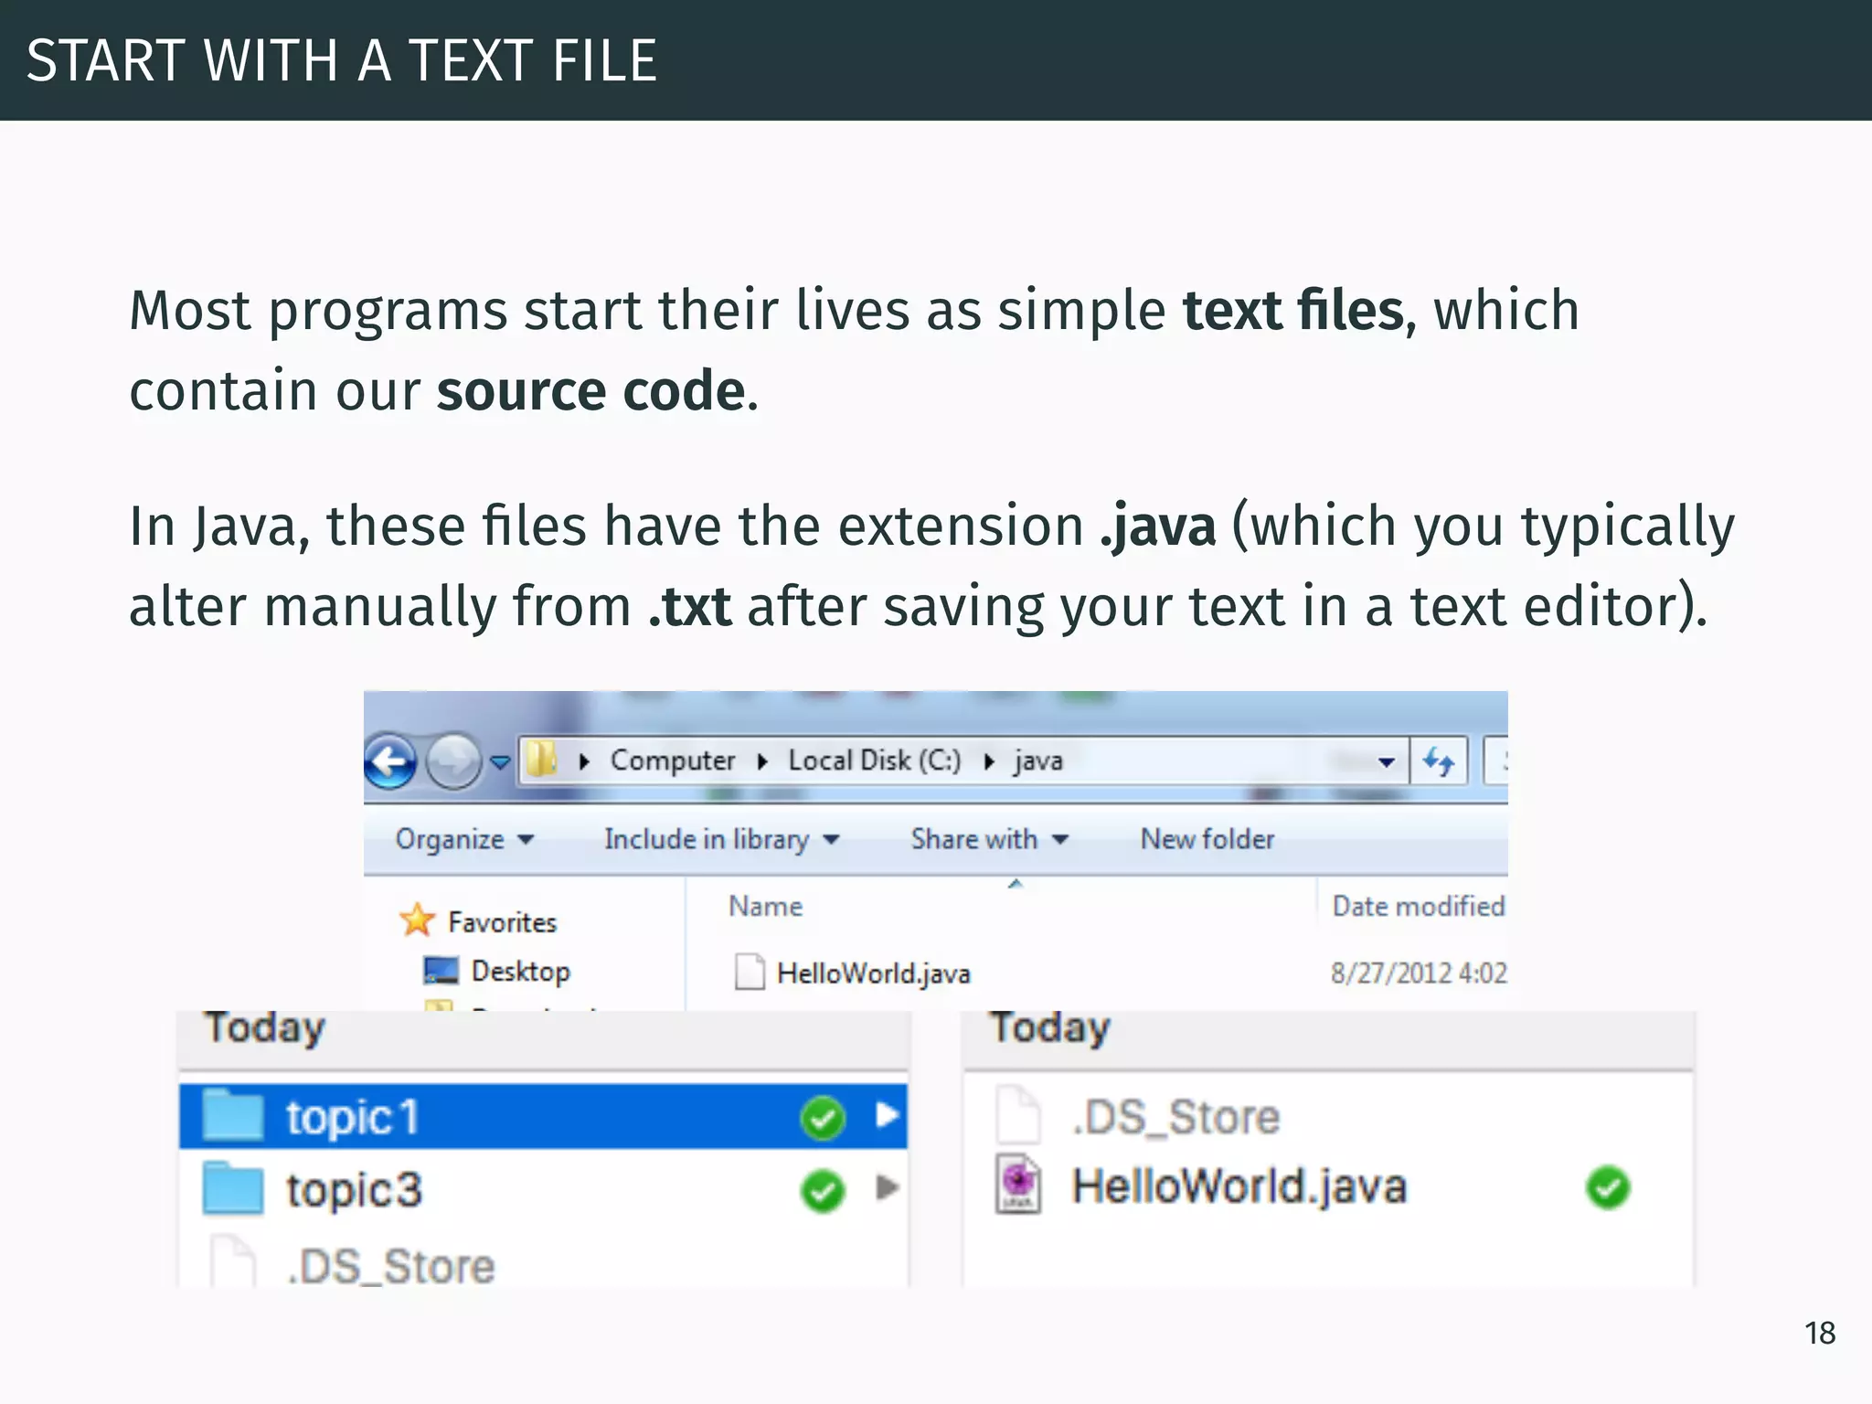The width and height of the screenshot is (1872, 1404).
Task: Click topic3 folder icon
Action: 232,1188
